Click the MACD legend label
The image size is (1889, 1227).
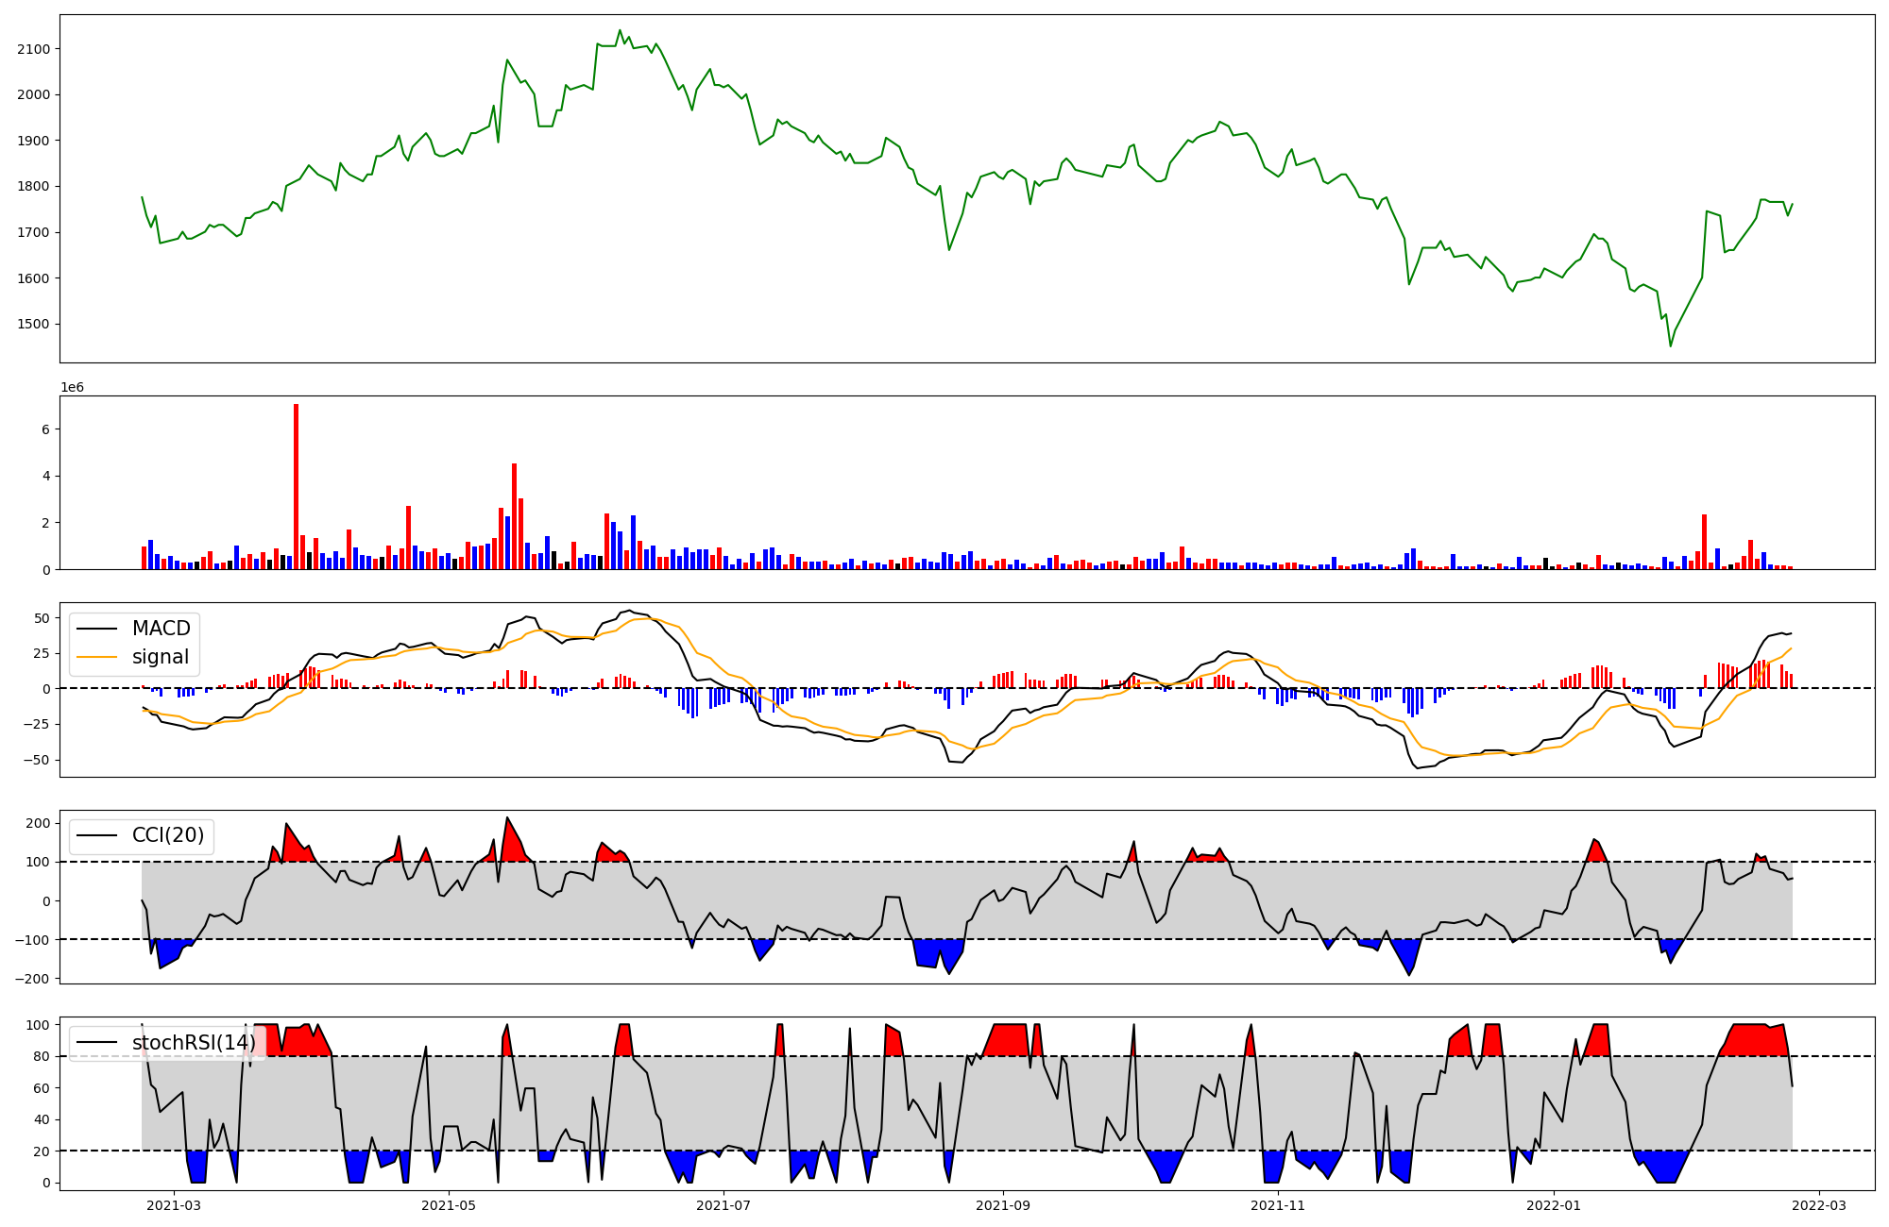[161, 629]
